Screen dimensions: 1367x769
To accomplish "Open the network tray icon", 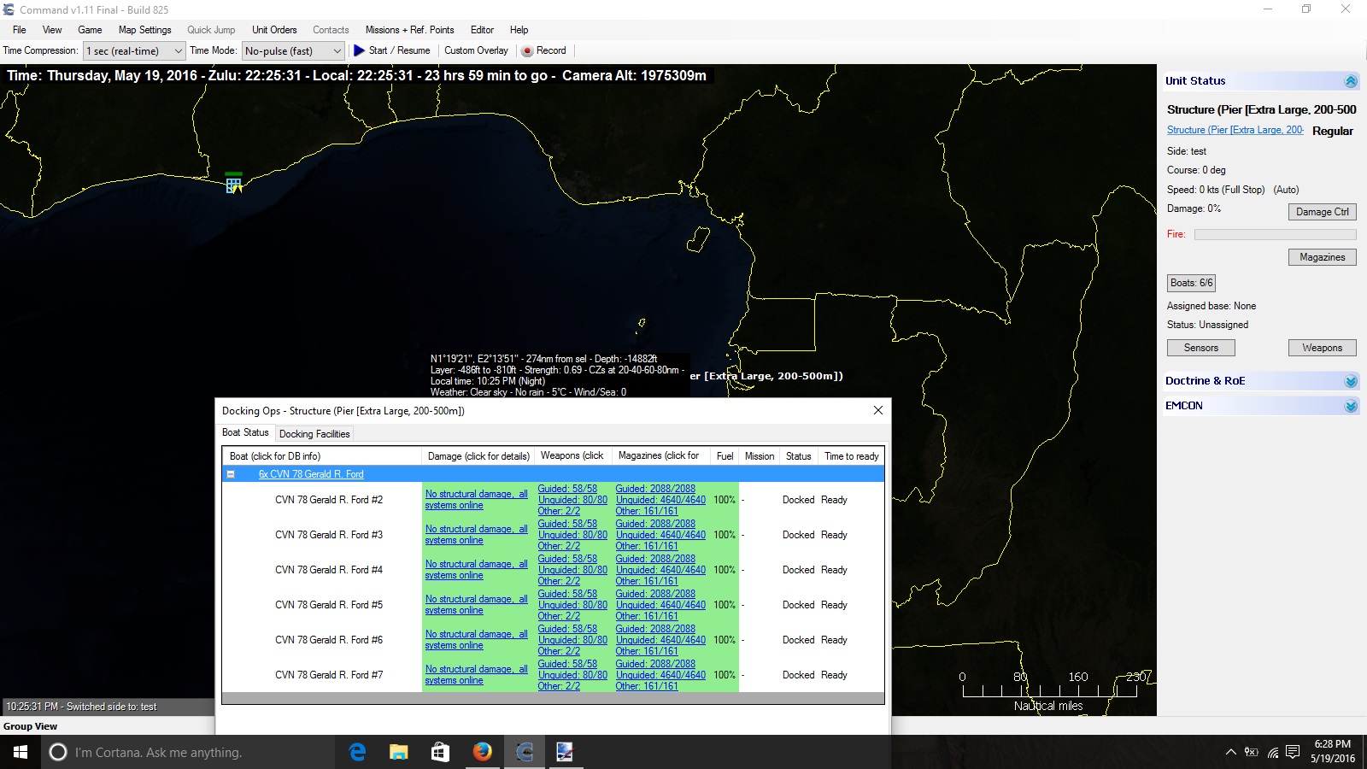I will (1273, 753).
